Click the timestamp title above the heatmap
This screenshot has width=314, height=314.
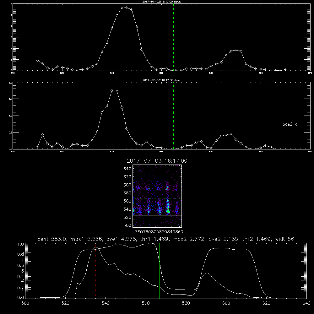pyautogui.click(x=157, y=161)
